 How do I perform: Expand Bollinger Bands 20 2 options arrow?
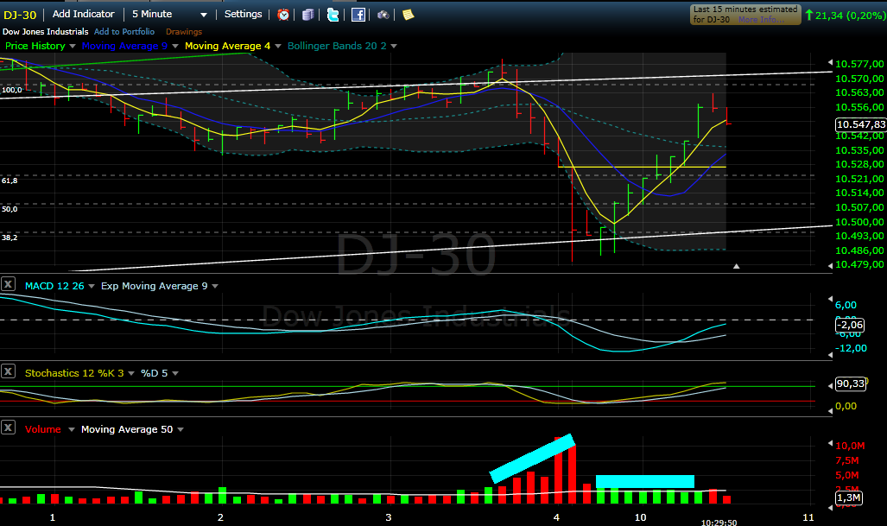coord(394,47)
